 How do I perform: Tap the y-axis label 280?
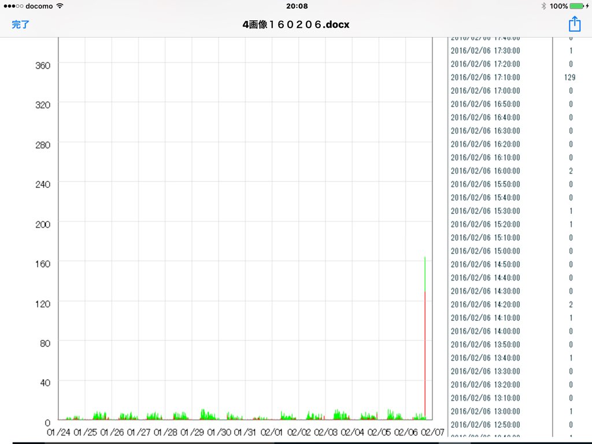point(43,145)
